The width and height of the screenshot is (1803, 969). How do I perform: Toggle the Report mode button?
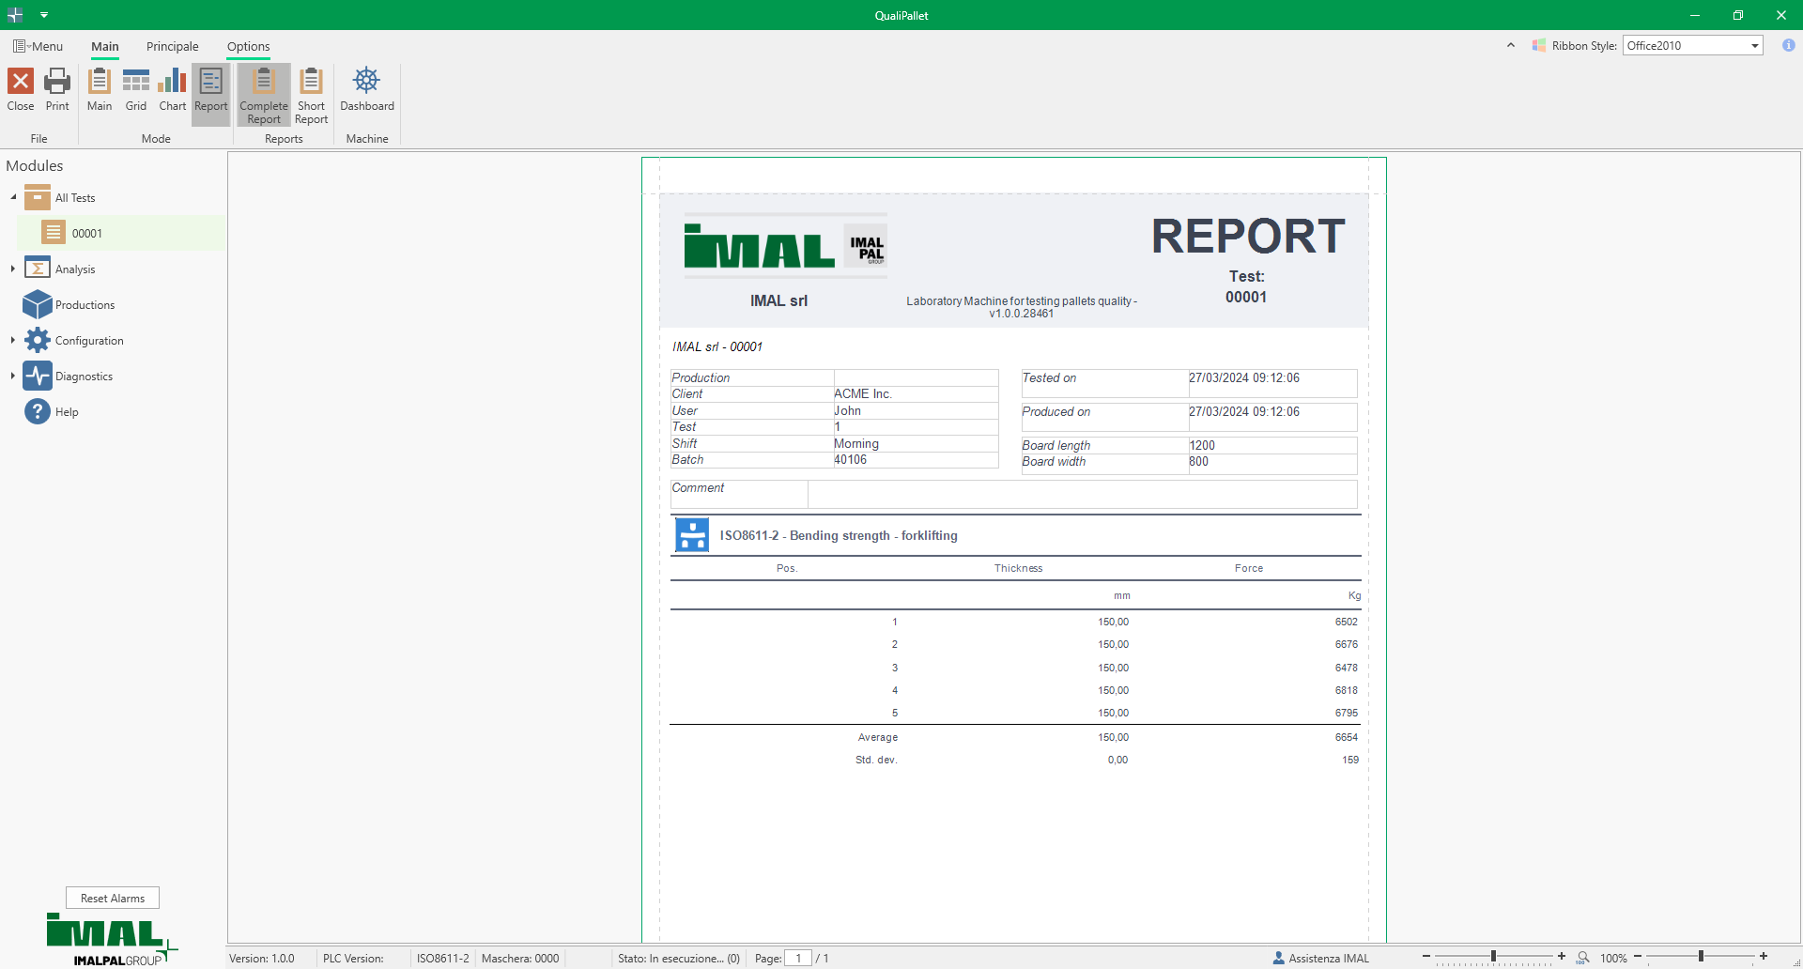coord(211,90)
